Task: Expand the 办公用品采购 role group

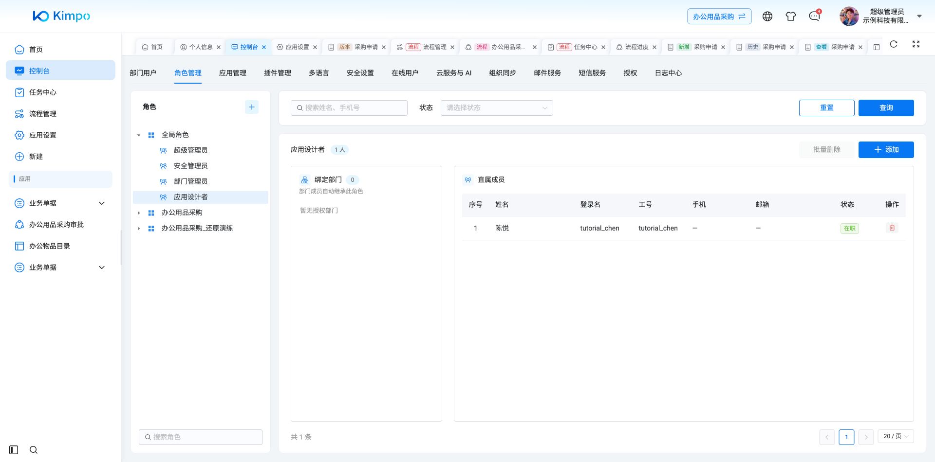Action: [139, 213]
